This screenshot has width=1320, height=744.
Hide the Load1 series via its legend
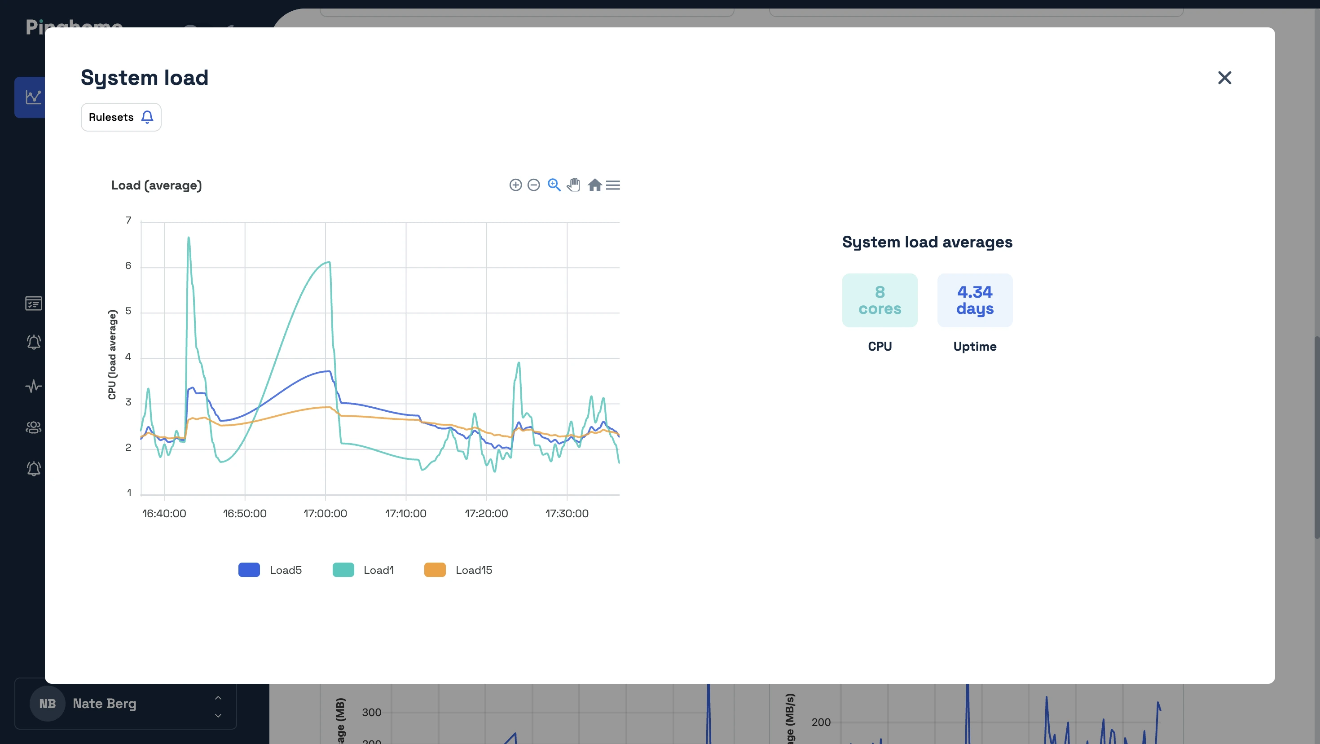364,570
